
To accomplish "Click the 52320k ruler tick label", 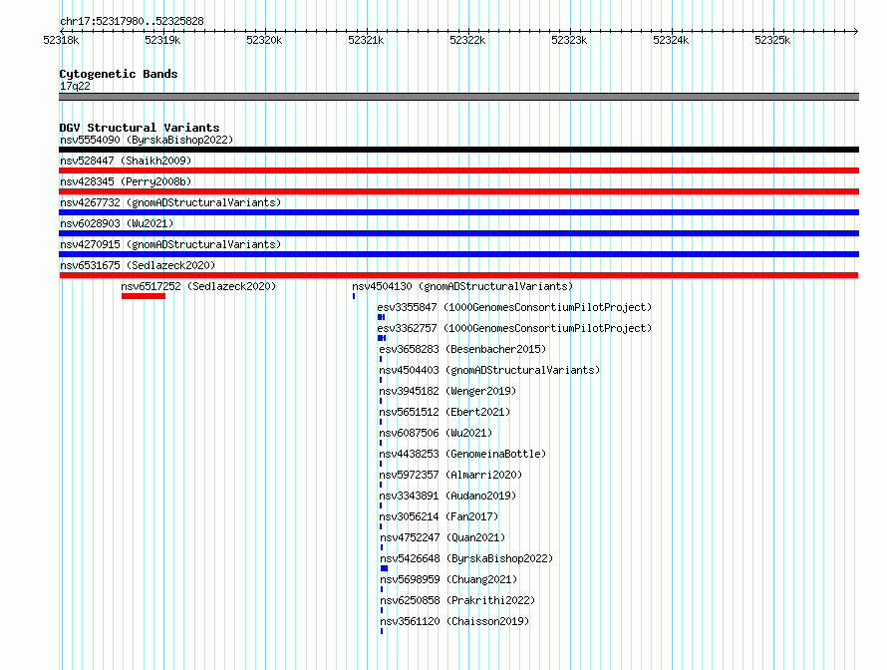I will pyautogui.click(x=264, y=40).
